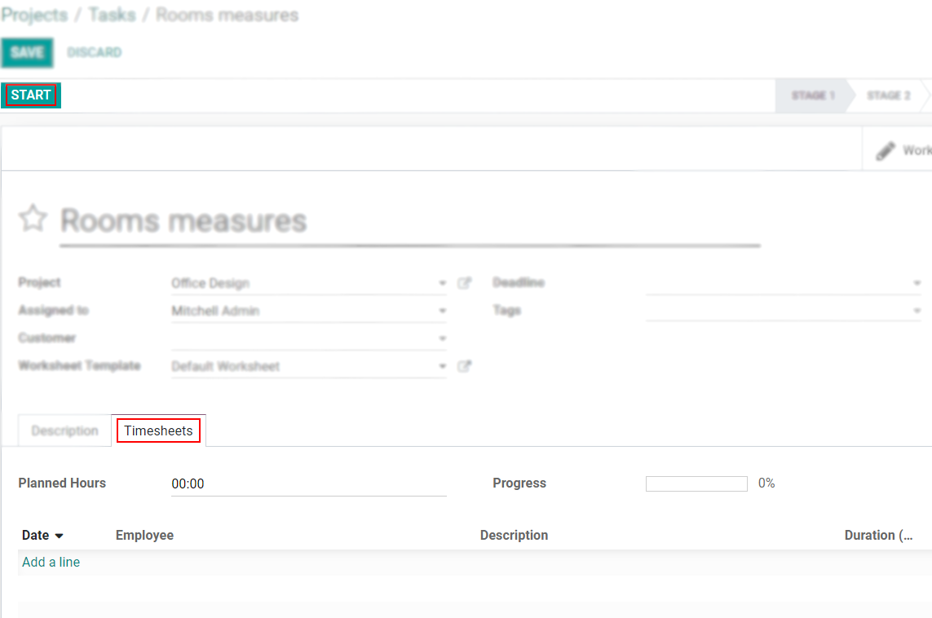Sort by Description column header
The image size is (932, 618).
click(515, 536)
